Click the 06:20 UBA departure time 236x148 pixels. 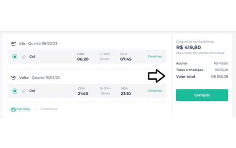tap(83, 59)
